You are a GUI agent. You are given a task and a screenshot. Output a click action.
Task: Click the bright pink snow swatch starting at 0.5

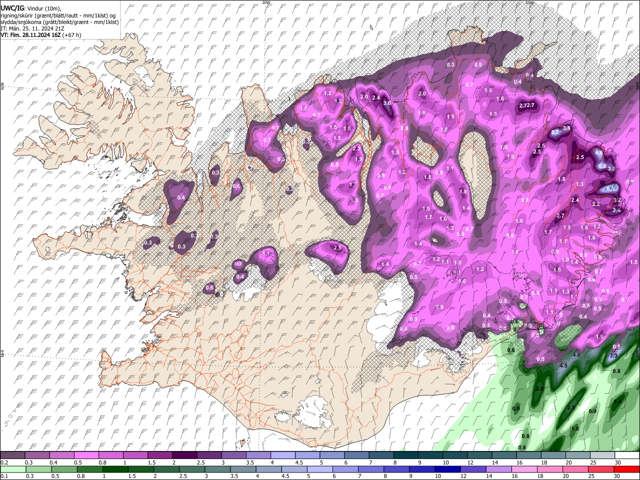pyautogui.click(x=86, y=455)
